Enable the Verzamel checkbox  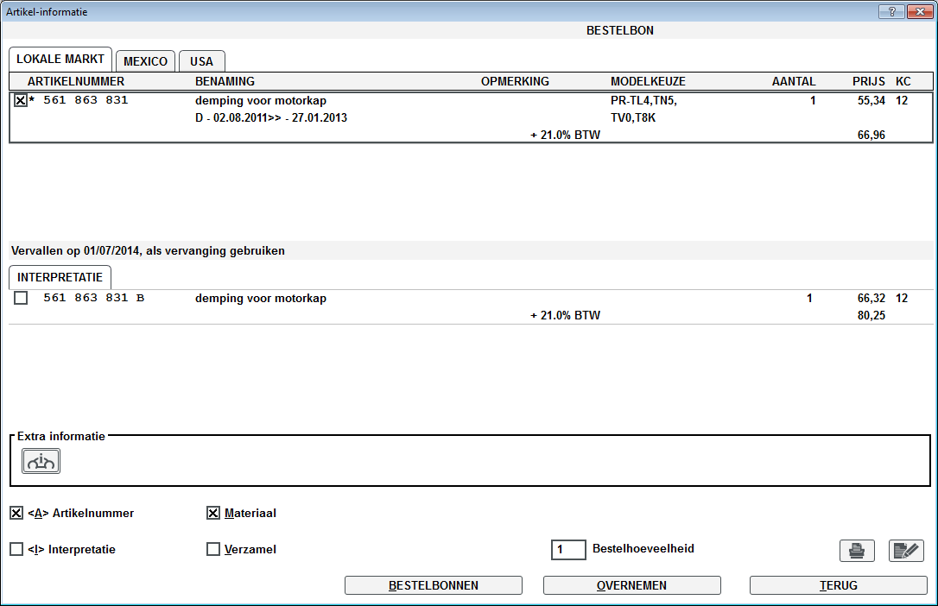[x=213, y=549]
